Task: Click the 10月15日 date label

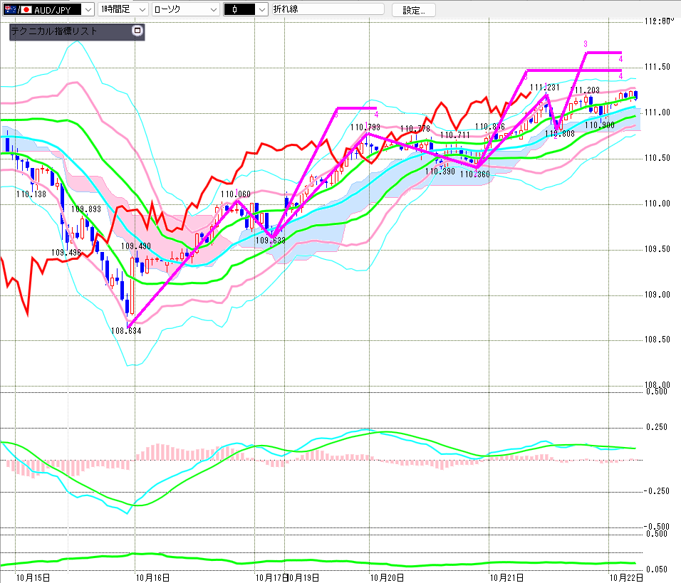Action: [x=33, y=578]
